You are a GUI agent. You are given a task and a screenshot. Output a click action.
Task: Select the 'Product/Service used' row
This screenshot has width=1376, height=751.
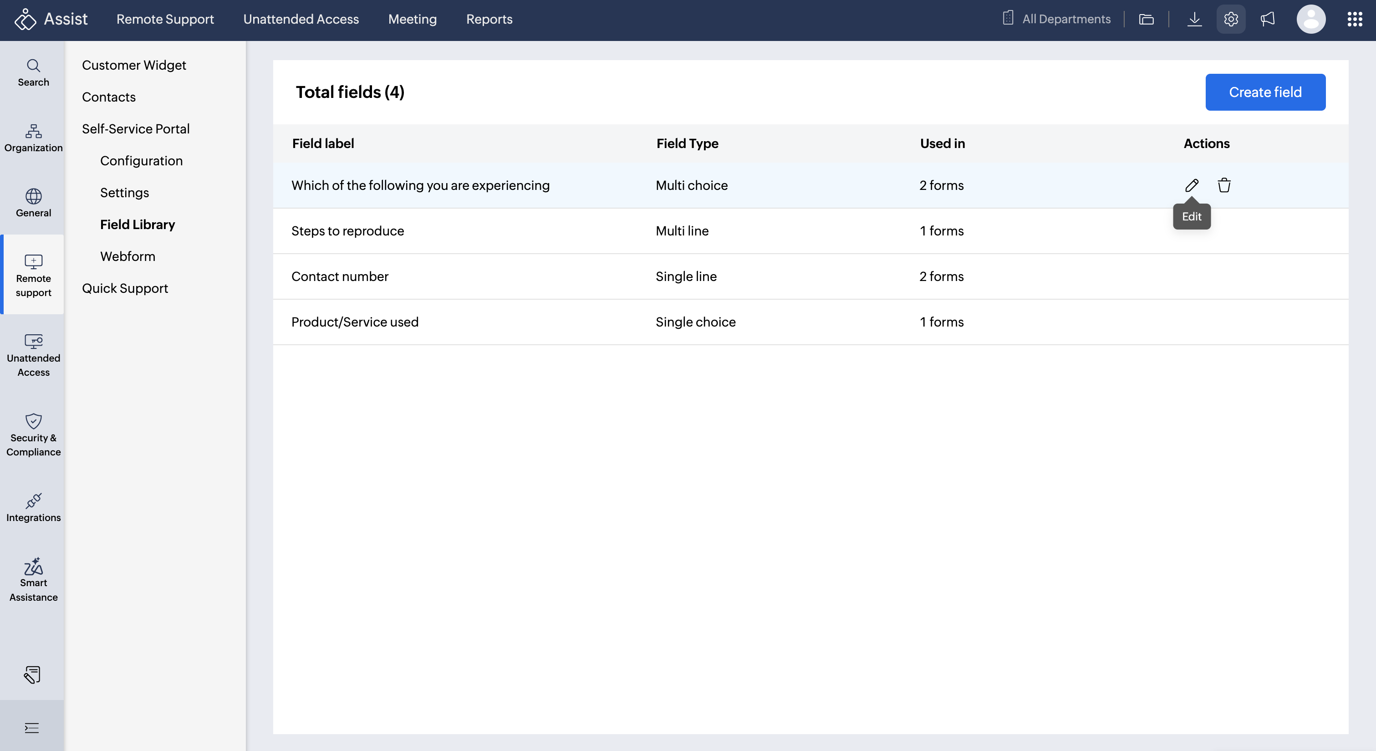coord(810,322)
